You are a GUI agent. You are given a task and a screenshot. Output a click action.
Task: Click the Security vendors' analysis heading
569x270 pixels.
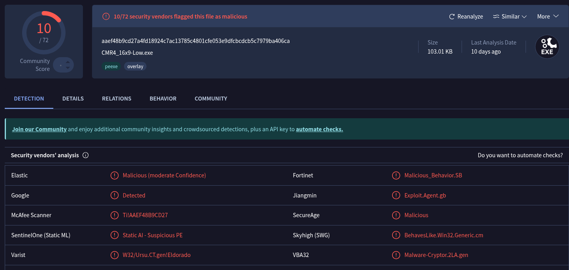[45, 155]
